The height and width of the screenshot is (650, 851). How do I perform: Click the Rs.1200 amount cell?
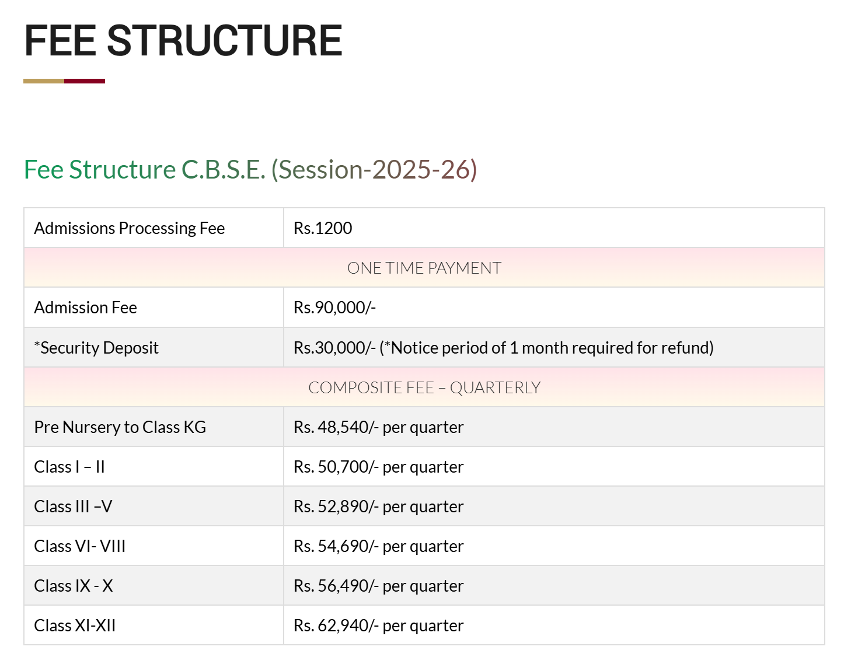tap(323, 228)
